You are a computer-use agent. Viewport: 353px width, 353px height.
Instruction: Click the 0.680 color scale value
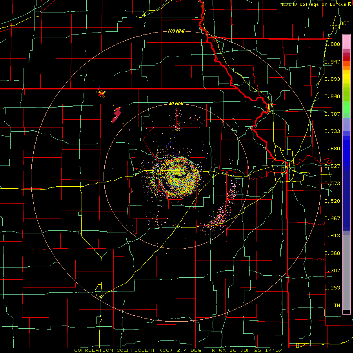[332, 149]
